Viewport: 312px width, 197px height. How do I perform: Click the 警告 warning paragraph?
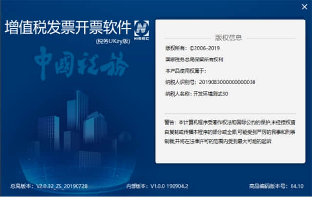pyautogui.click(x=230, y=132)
